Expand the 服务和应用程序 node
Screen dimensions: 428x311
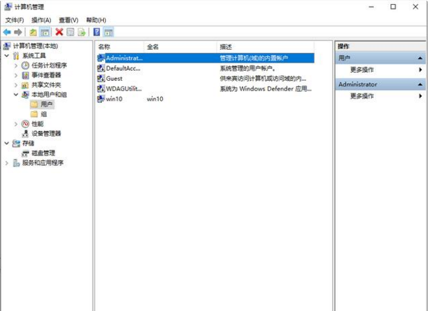tap(7, 163)
